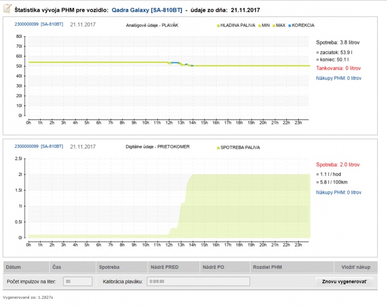387x307 pixels.
Task: Open the Qadra Galaxy [SA-810BT] vehicle link
Action: coord(147,10)
